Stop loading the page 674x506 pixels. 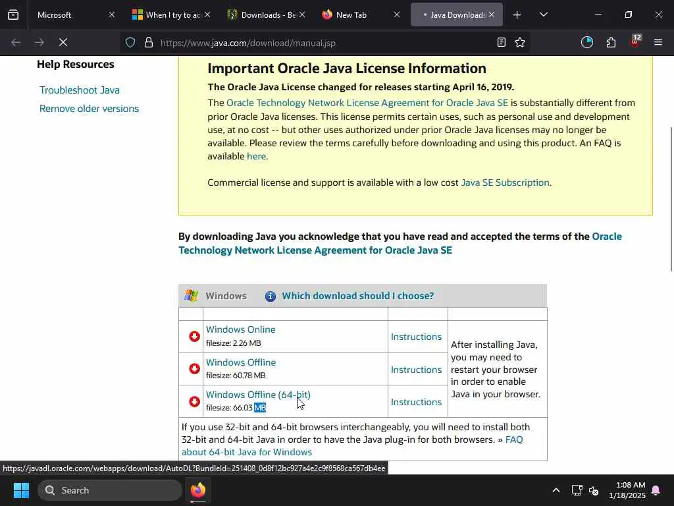click(x=63, y=42)
